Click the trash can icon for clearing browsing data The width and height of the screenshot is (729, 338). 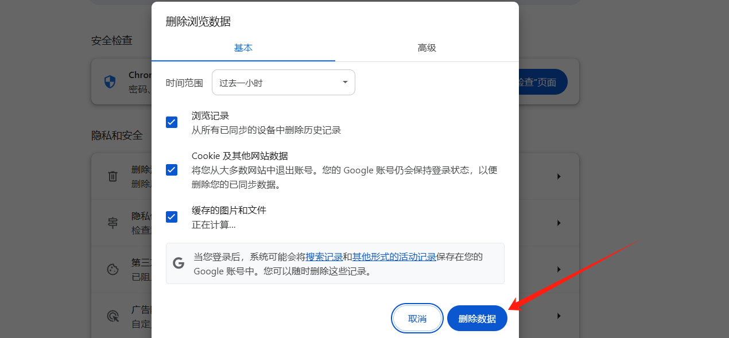pos(113,176)
